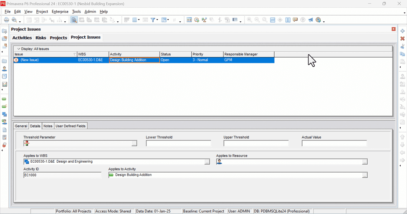The image size is (407, 214).
Task: Close the Project Issues panel with red X
Action: point(394,29)
